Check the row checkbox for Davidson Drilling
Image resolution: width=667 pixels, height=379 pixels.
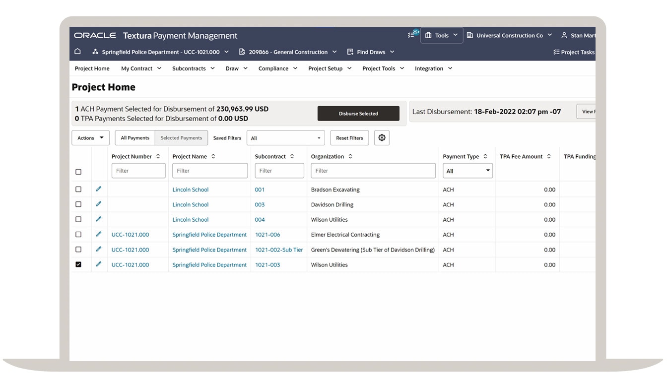click(x=78, y=204)
